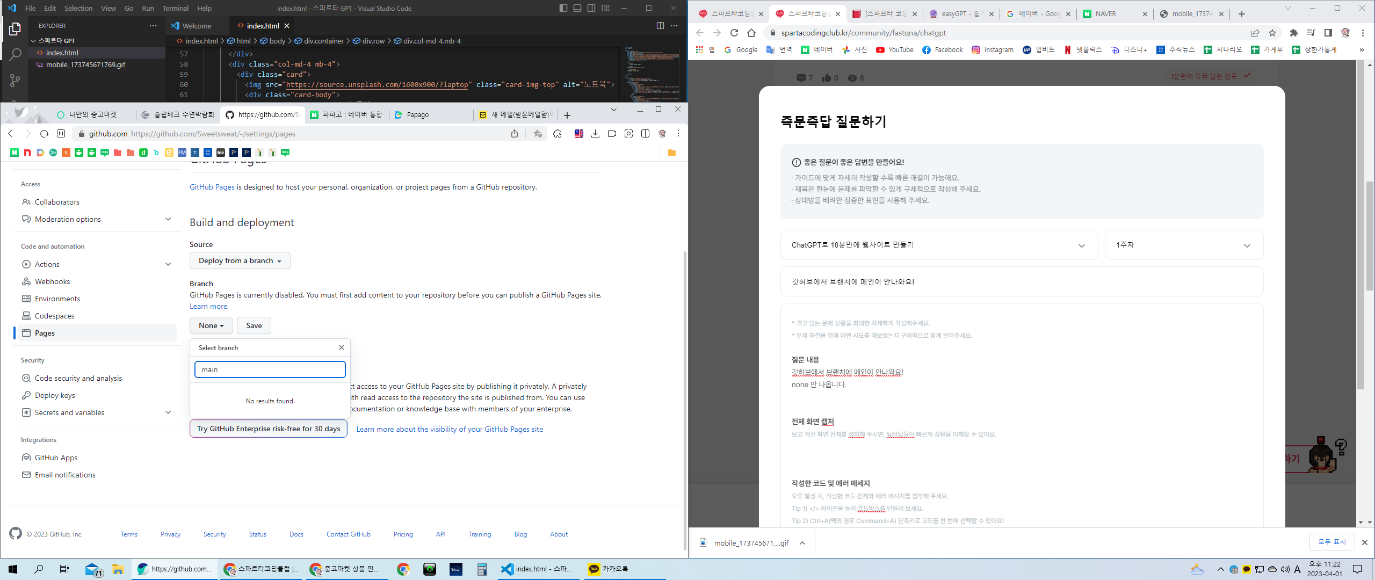Toggle panel layout icon in VS Code
The height and width of the screenshot is (580, 1375).
[x=577, y=8]
